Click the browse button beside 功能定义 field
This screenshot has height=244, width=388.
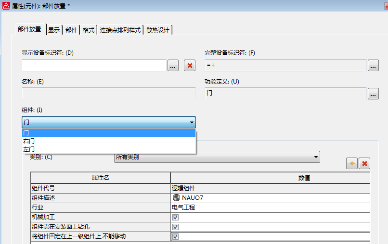click(373, 94)
